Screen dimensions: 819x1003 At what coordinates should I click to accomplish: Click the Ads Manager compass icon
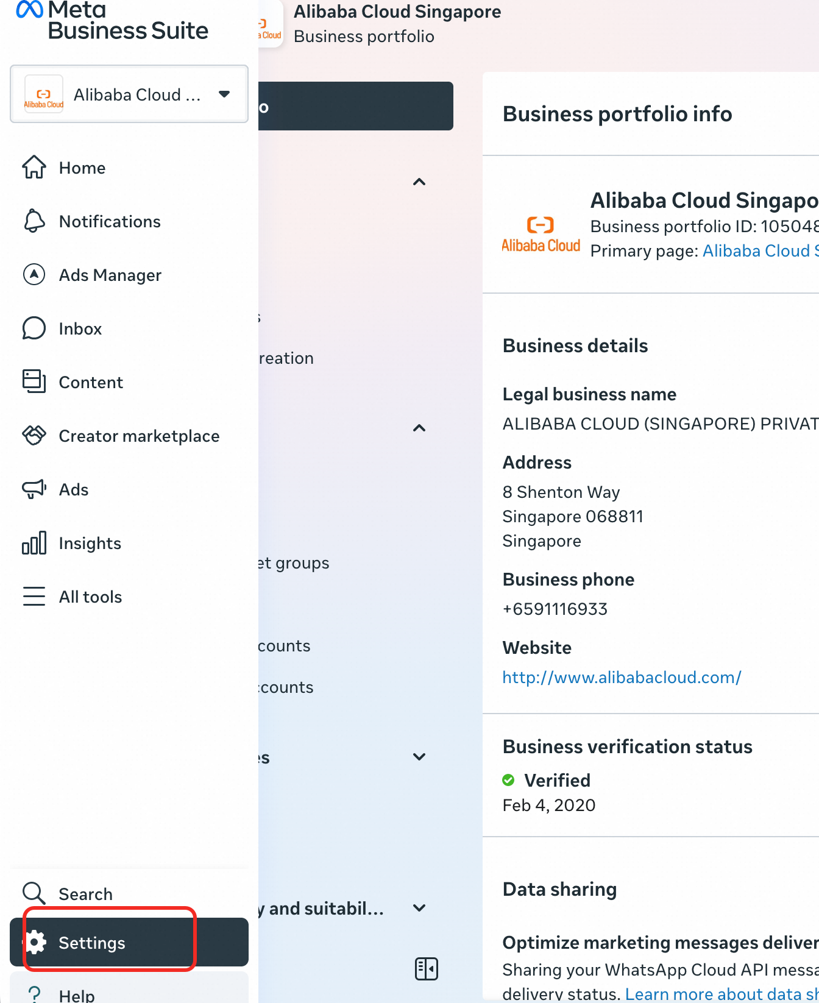pyautogui.click(x=34, y=275)
